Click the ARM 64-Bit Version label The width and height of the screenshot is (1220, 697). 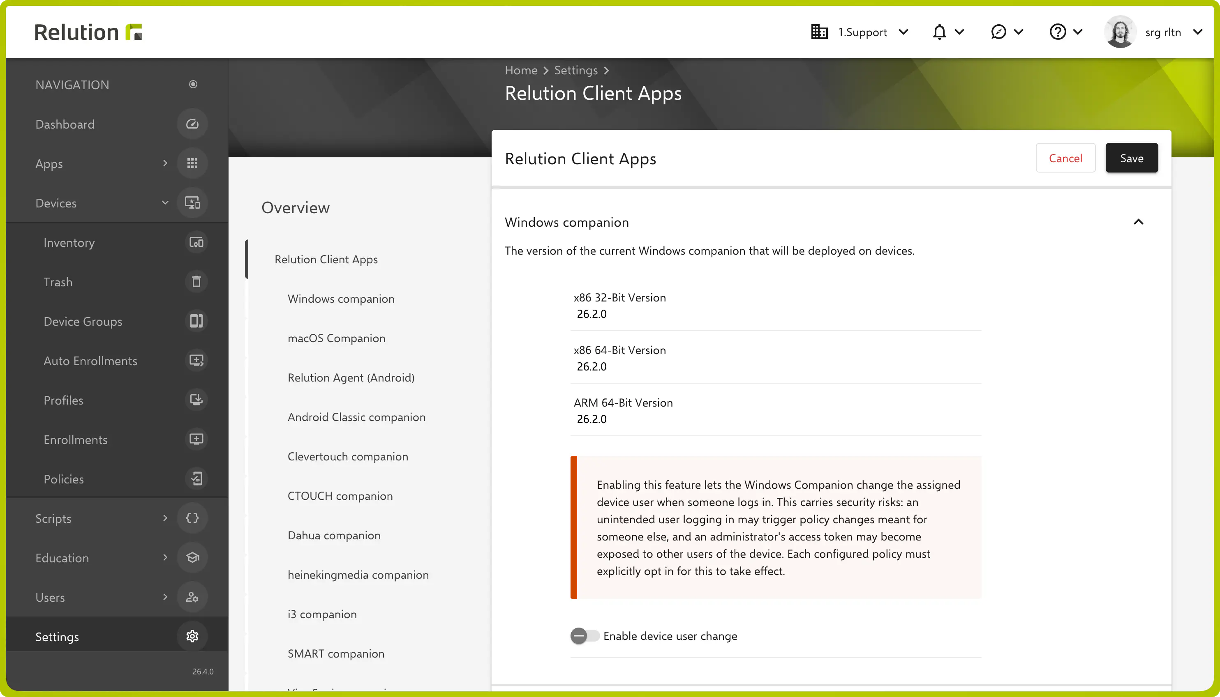[x=623, y=403]
